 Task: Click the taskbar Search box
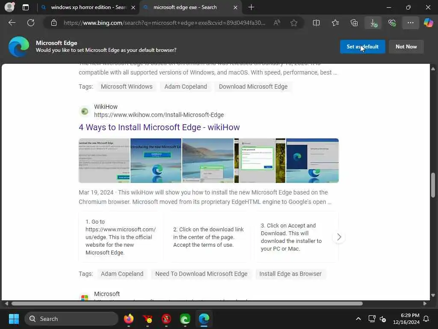click(x=71, y=319)
